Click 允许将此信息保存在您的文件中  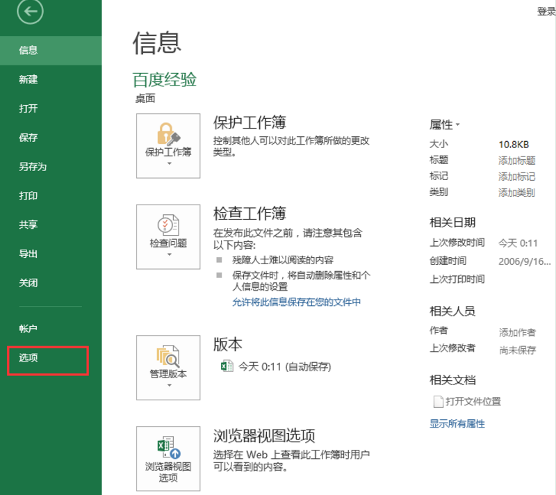[297, 302]
